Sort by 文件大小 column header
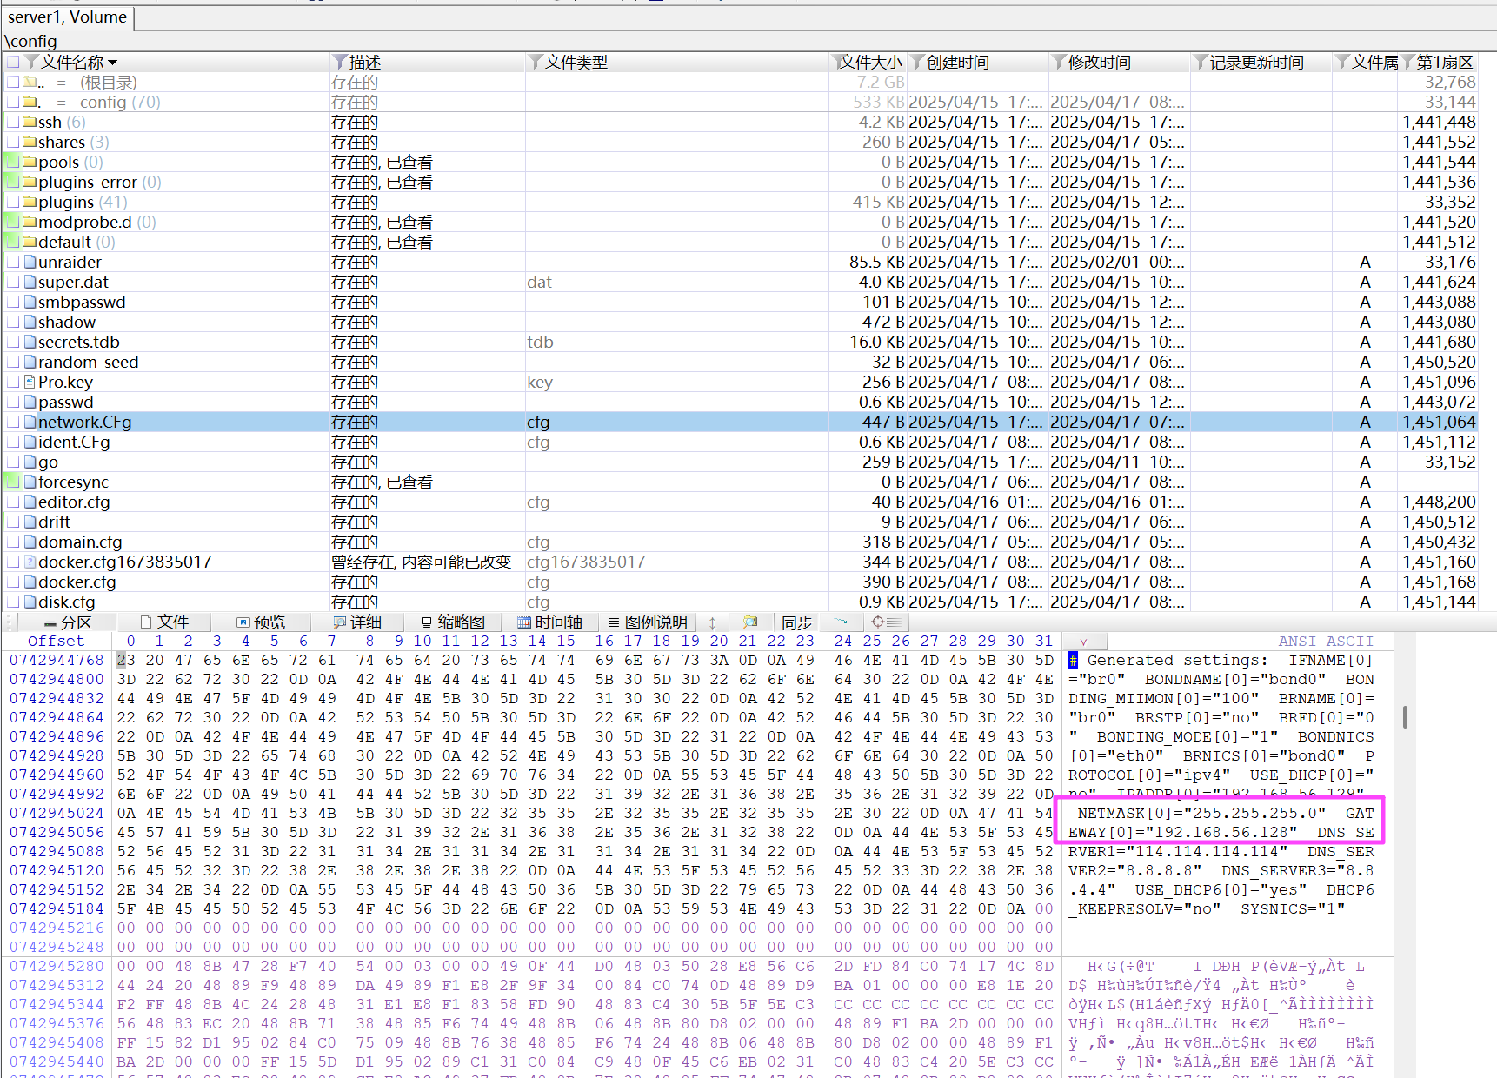The image size is (1497, 1078). pos(868,62)
